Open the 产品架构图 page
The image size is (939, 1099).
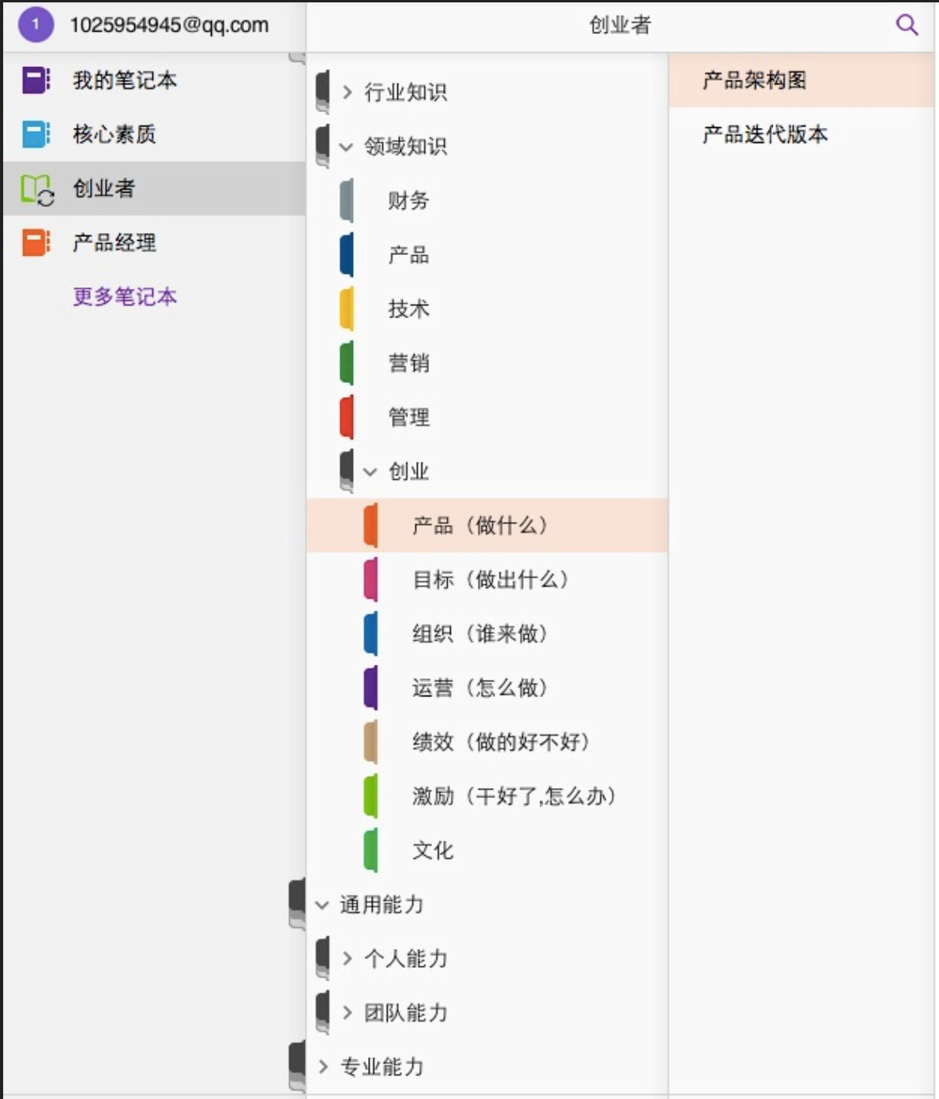(x=801, y=80)
